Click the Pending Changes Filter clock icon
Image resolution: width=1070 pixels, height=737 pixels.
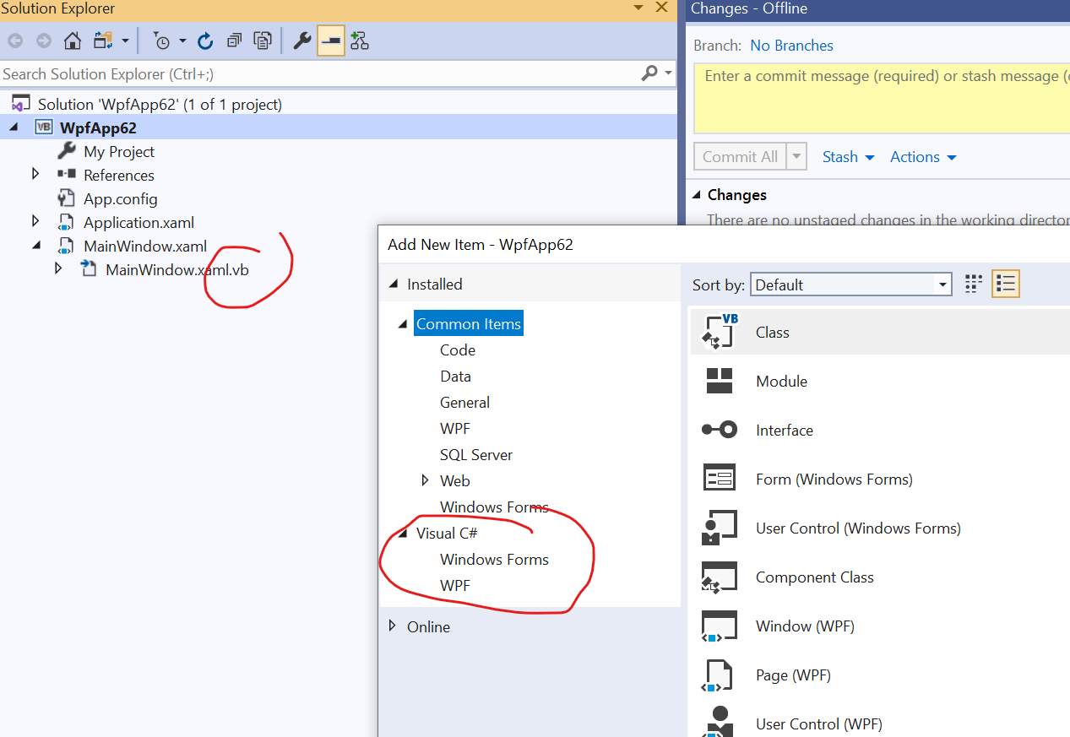162,41
